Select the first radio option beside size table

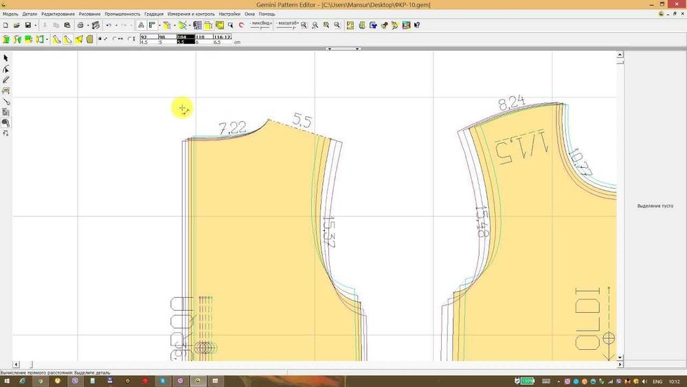coord(100,39)
